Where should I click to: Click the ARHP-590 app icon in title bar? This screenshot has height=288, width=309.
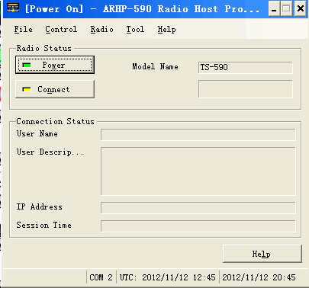tap(13, 8)
